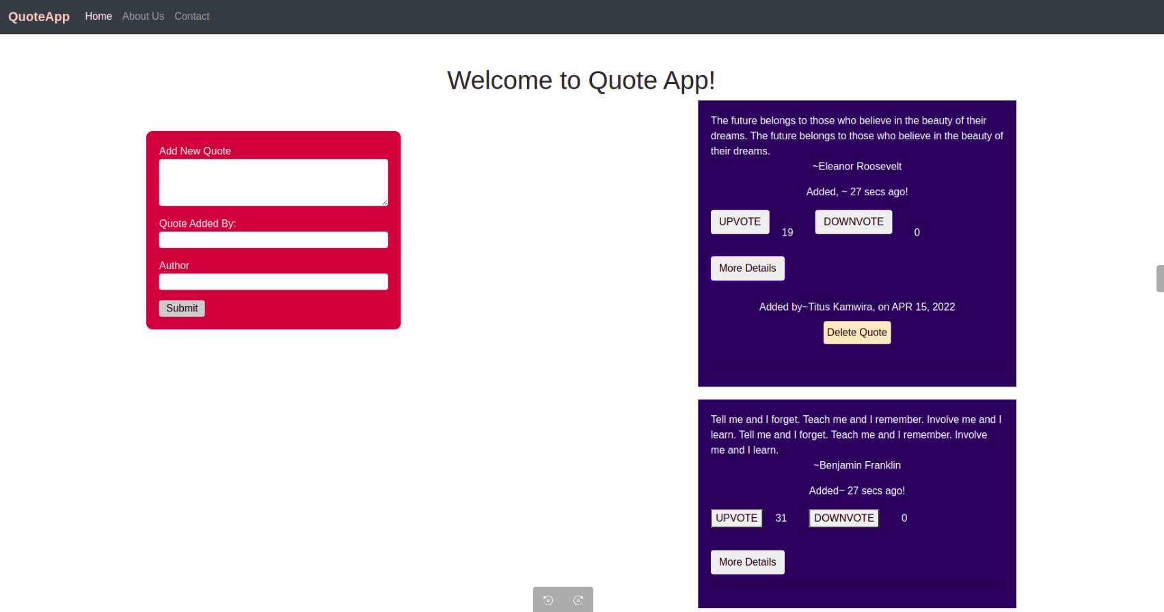1164x612 pixels.
Task: Delete the Eleanor Roosevelt quote
Action: (x=857, y=333)
